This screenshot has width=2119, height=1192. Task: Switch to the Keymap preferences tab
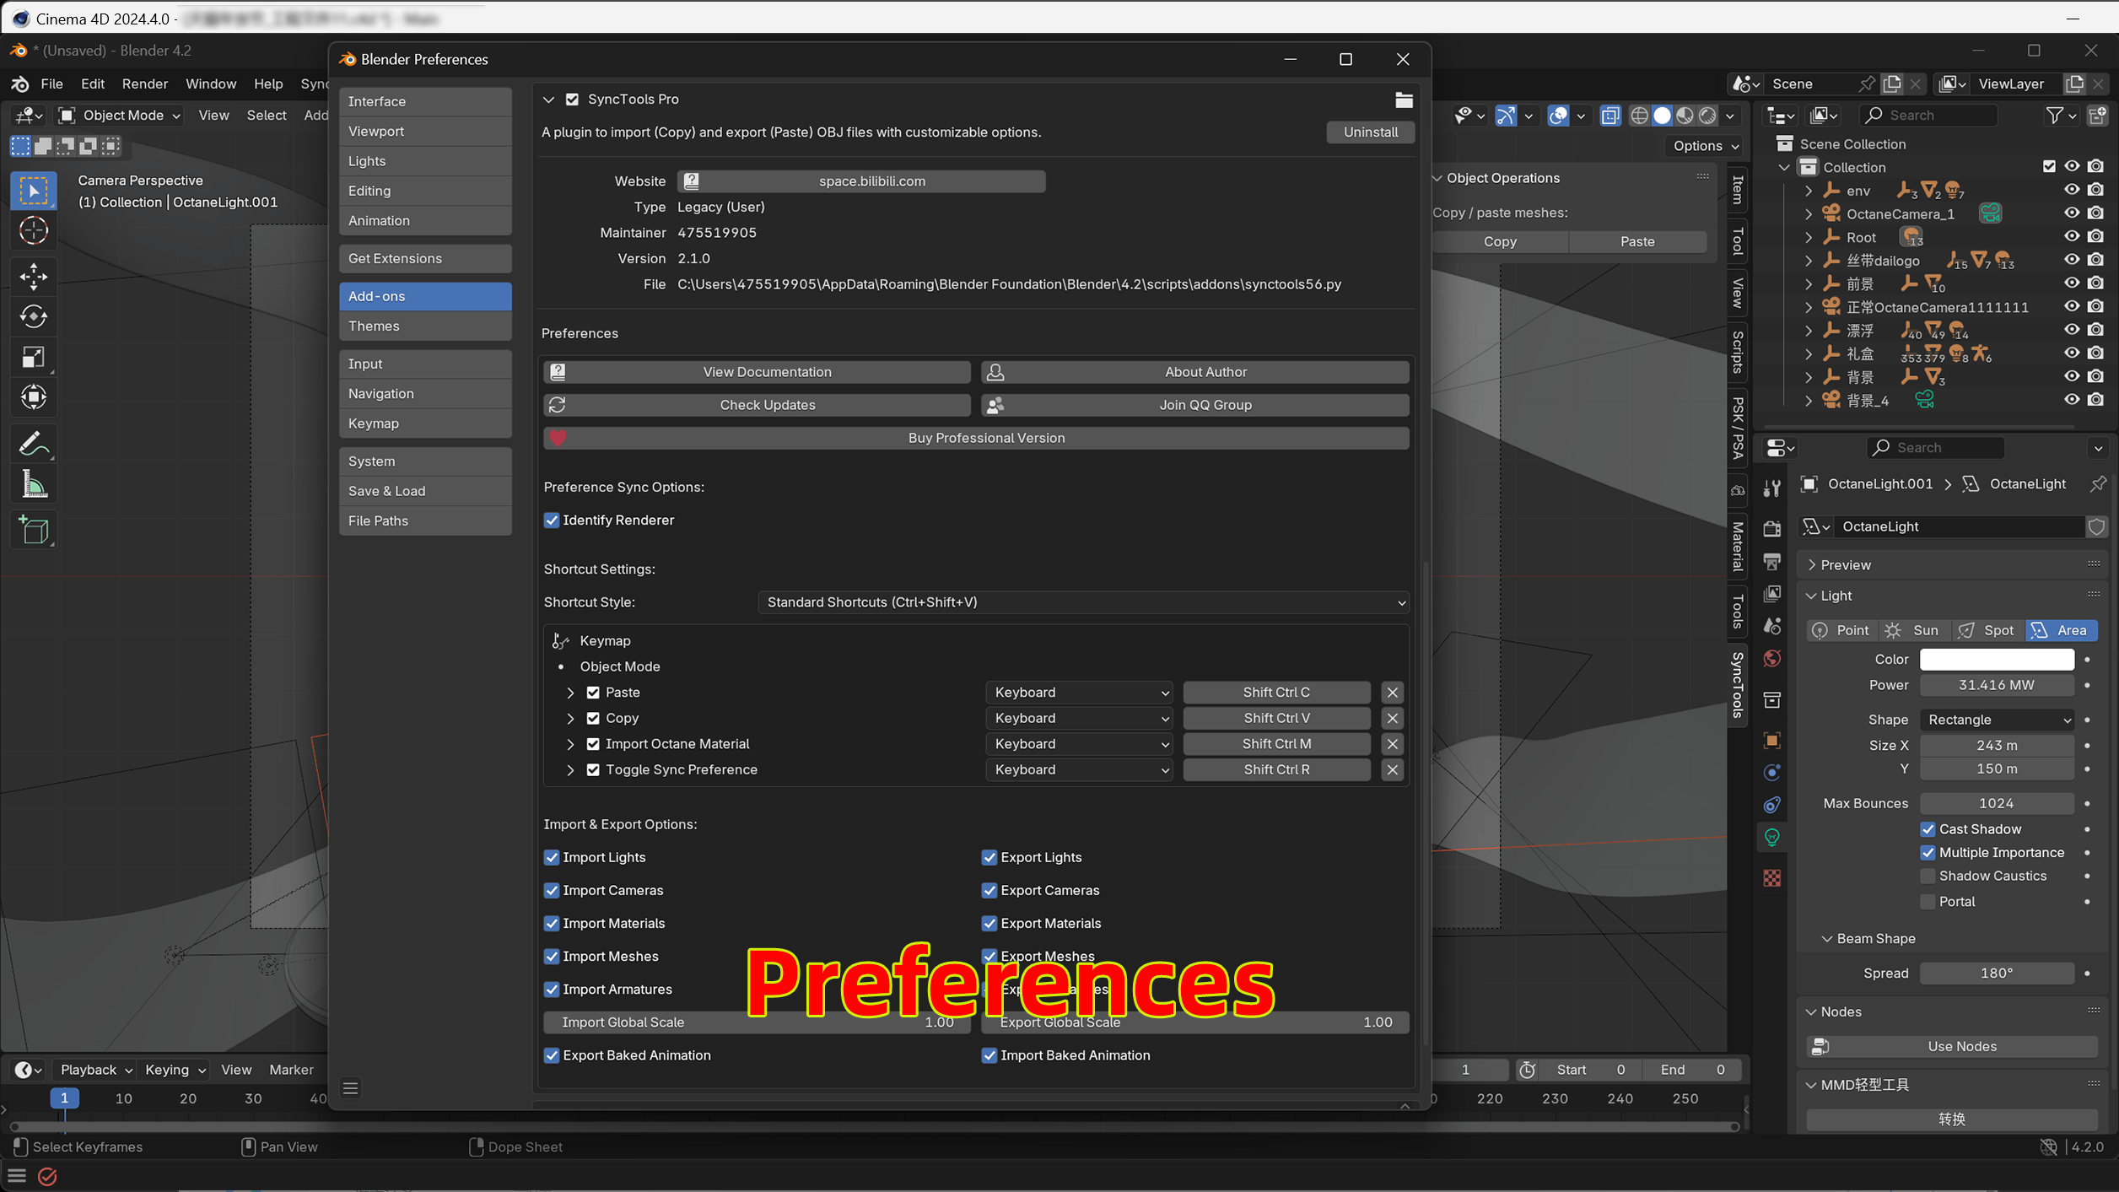(425, 423)
